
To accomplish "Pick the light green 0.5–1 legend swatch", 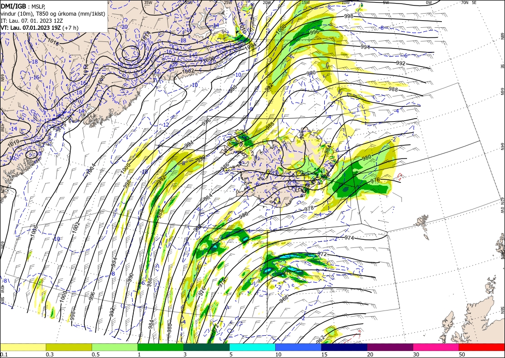I will click(x=115, y=347).
